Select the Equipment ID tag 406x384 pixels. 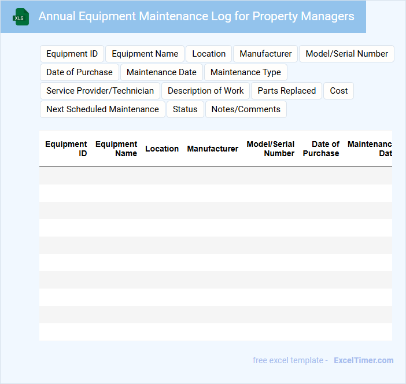(x=72, y=54)
